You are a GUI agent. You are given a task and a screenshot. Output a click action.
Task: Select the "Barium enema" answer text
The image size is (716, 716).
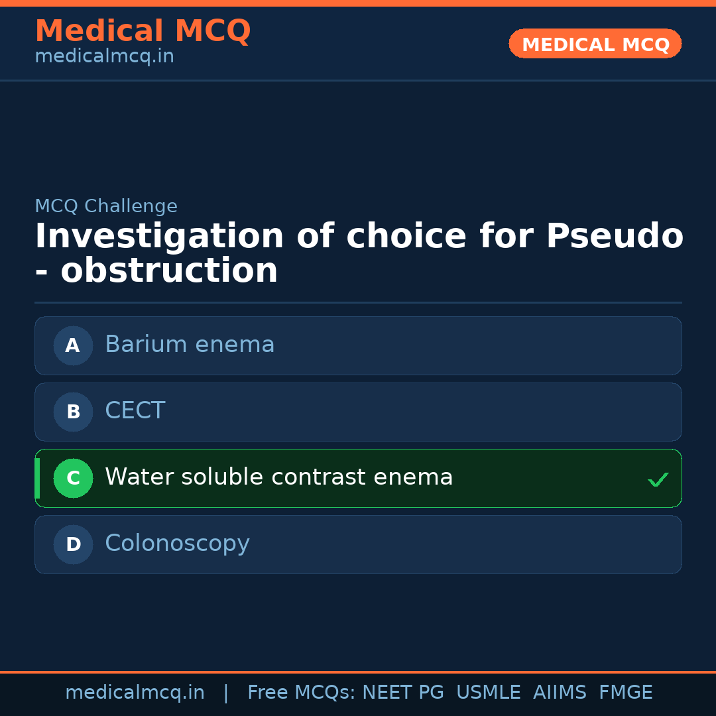coord(190,345)
